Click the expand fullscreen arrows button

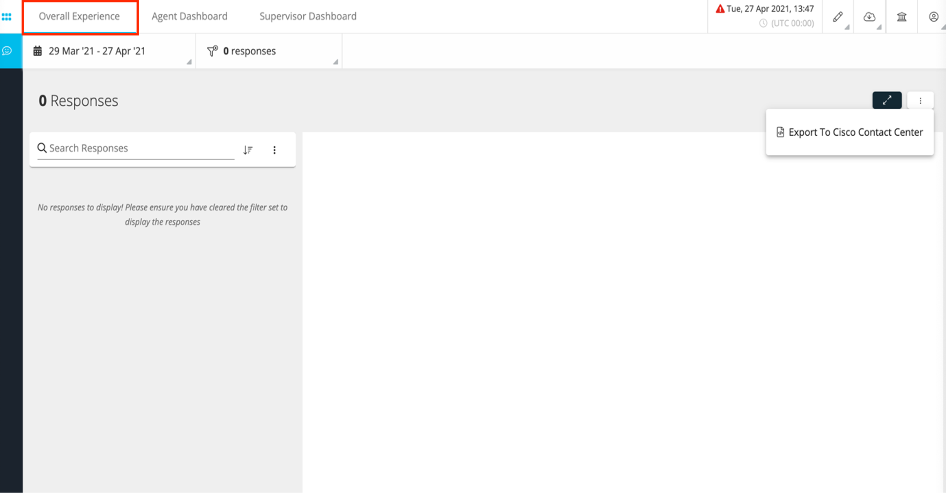click(x=887, y=100)
